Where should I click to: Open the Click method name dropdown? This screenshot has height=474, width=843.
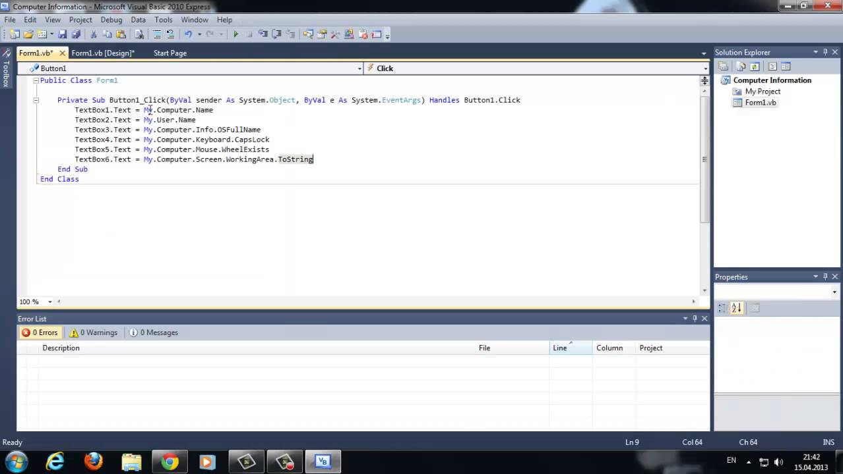pyautogui.click(x=705, y=68)
